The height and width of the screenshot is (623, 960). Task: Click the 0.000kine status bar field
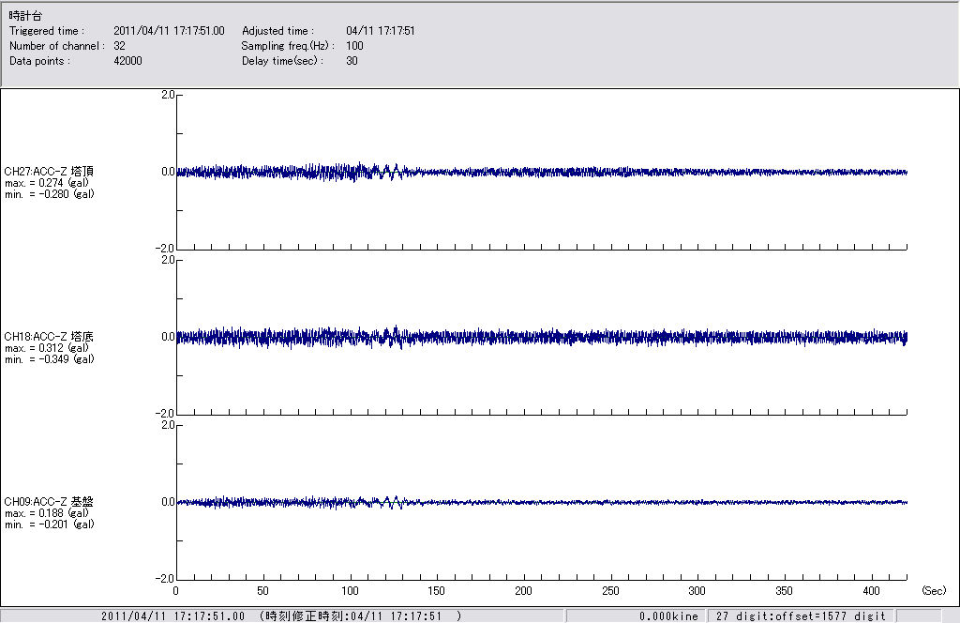click(x=668, y=616)
